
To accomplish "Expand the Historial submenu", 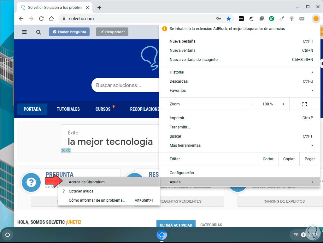I will [240, 72].
